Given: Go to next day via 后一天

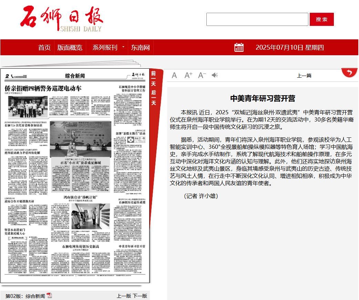Looking at the screenshot, I should 154,97.
